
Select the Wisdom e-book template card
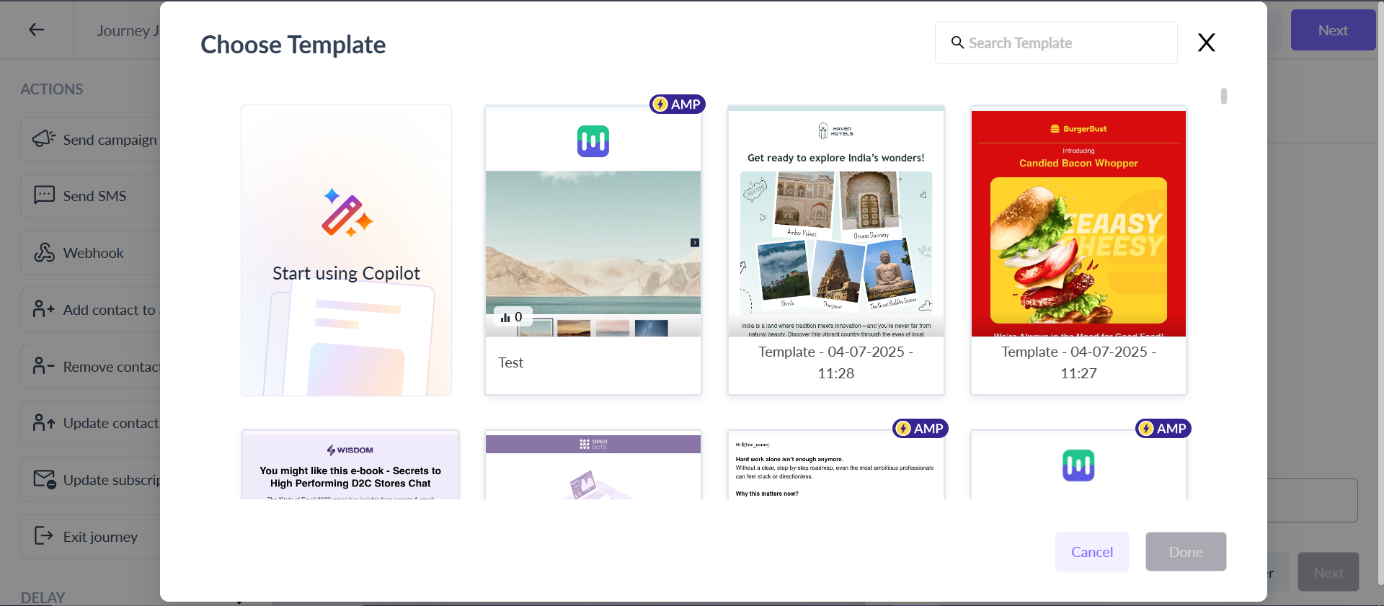(350, 465)
